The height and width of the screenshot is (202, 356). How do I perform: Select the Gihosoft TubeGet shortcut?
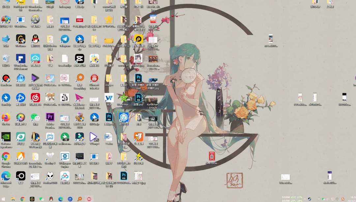pyautogui.click(x=94, y=81)
